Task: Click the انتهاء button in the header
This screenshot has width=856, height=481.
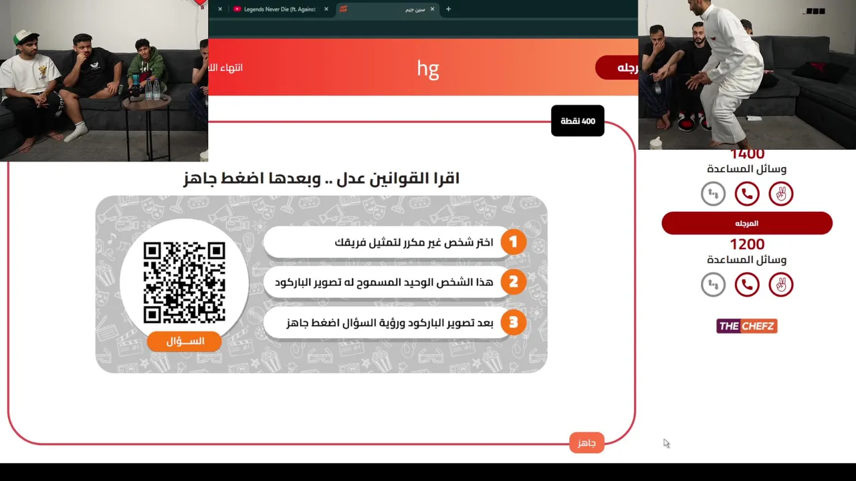Action: (225, 67)
